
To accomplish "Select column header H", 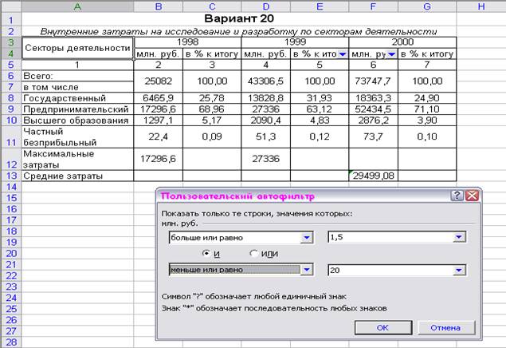I will 481,6.
